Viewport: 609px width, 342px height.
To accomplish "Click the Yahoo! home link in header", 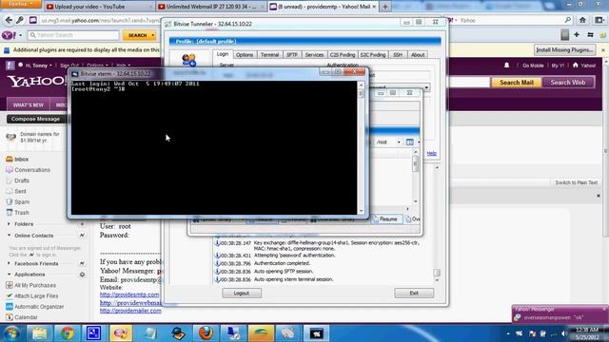I will [584, 66].
